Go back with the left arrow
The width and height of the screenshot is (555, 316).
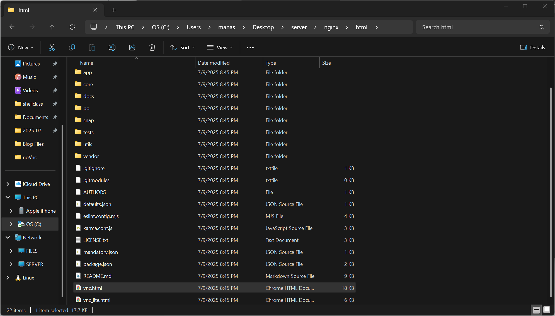[12, 27]
